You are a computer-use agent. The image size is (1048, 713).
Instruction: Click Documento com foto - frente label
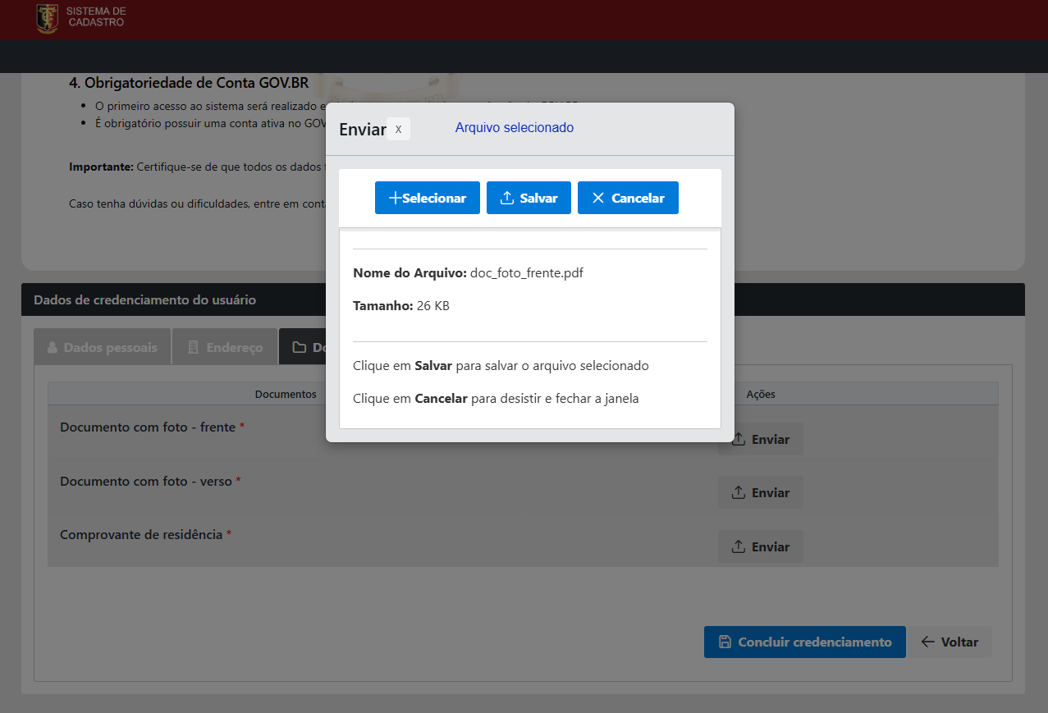(148, 427)
